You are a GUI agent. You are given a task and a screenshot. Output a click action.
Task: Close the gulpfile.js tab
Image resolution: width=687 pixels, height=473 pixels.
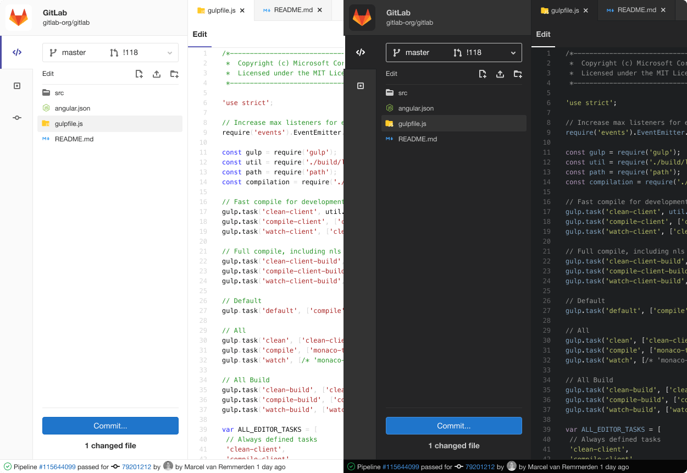[242, 9]
